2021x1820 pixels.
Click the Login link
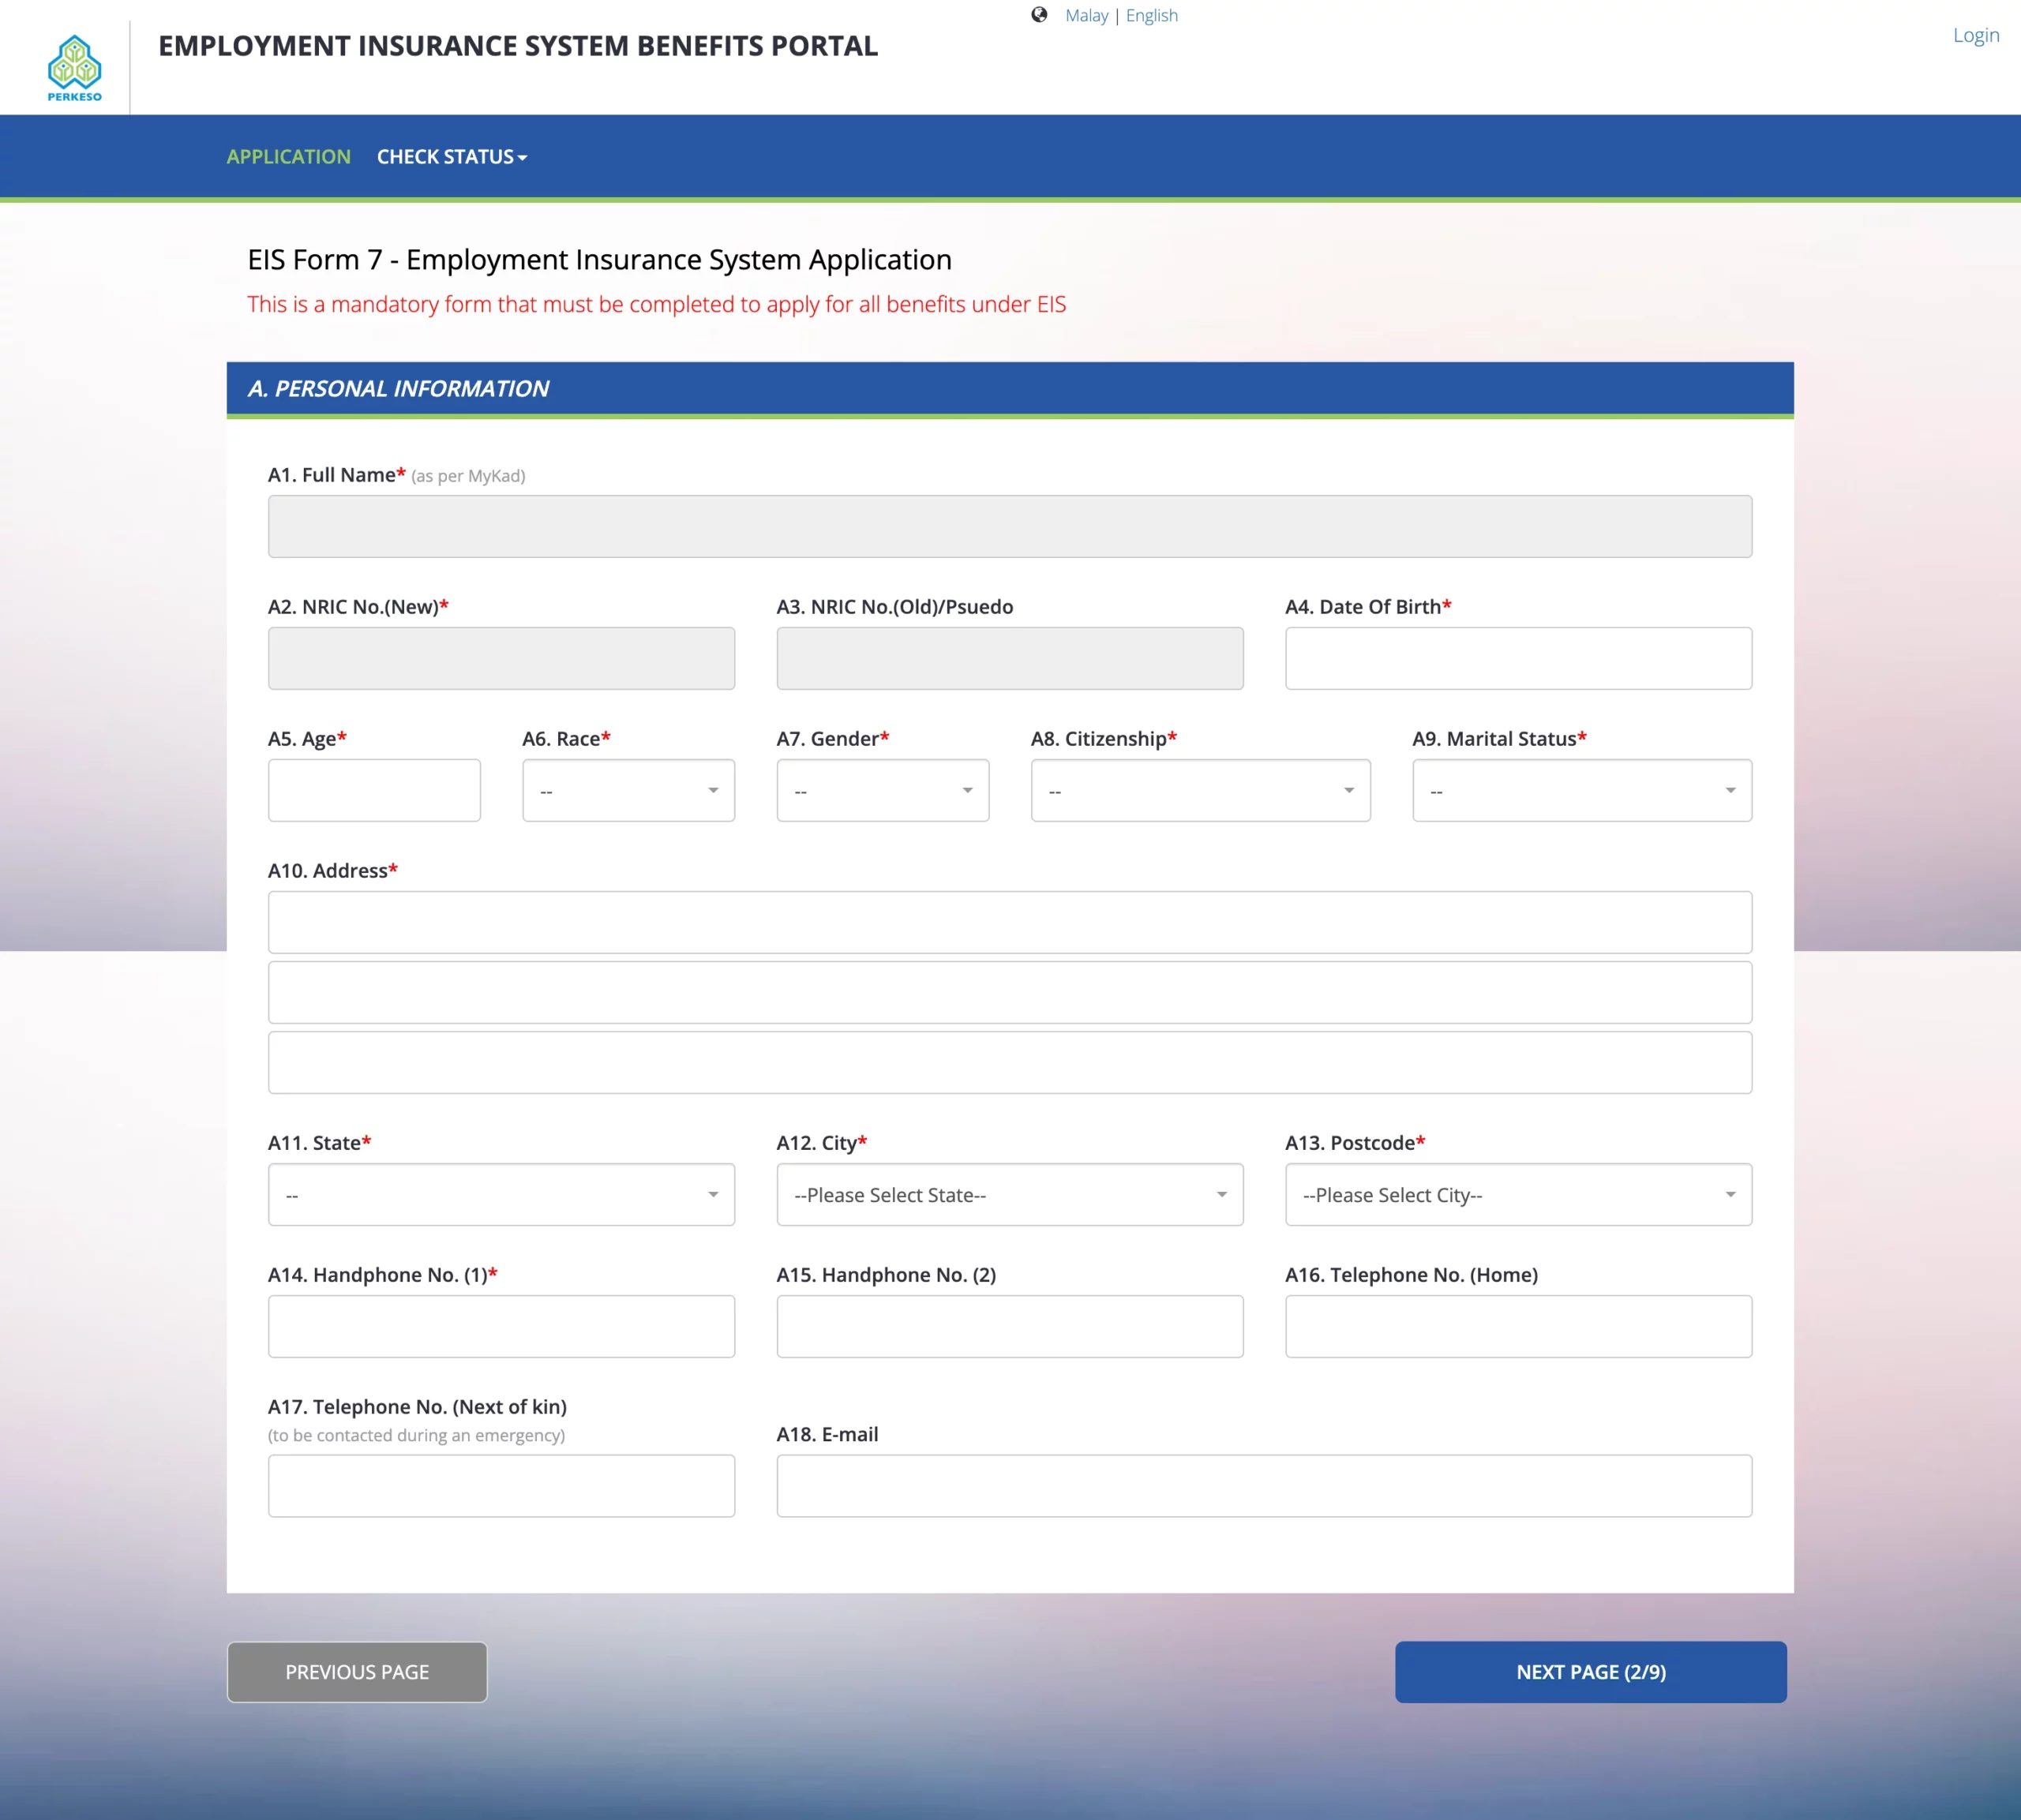point(1976,35)
